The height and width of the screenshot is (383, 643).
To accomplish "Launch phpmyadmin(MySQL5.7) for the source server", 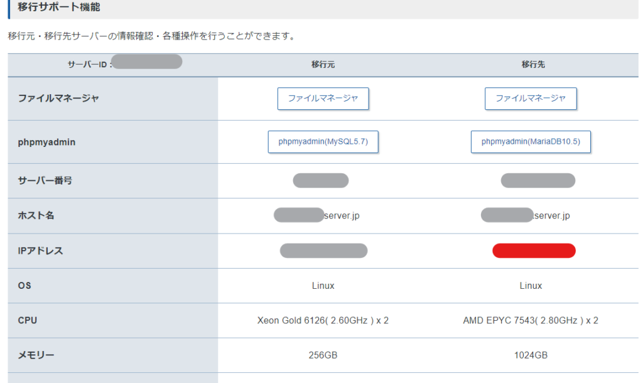I will (323, 142).
